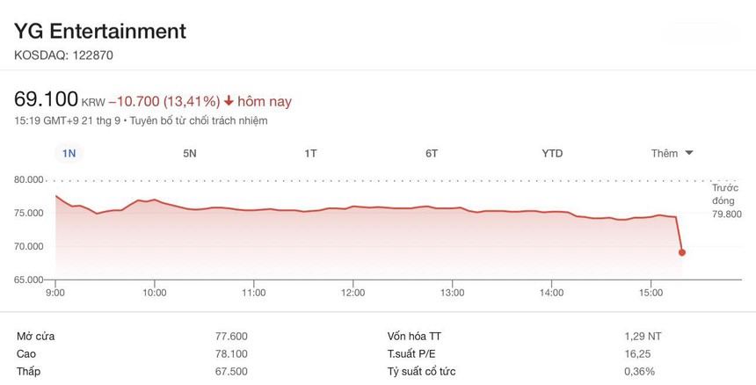756x385 pixels.
Task: Click the YG Entertainment title
Action: (100, 31)
